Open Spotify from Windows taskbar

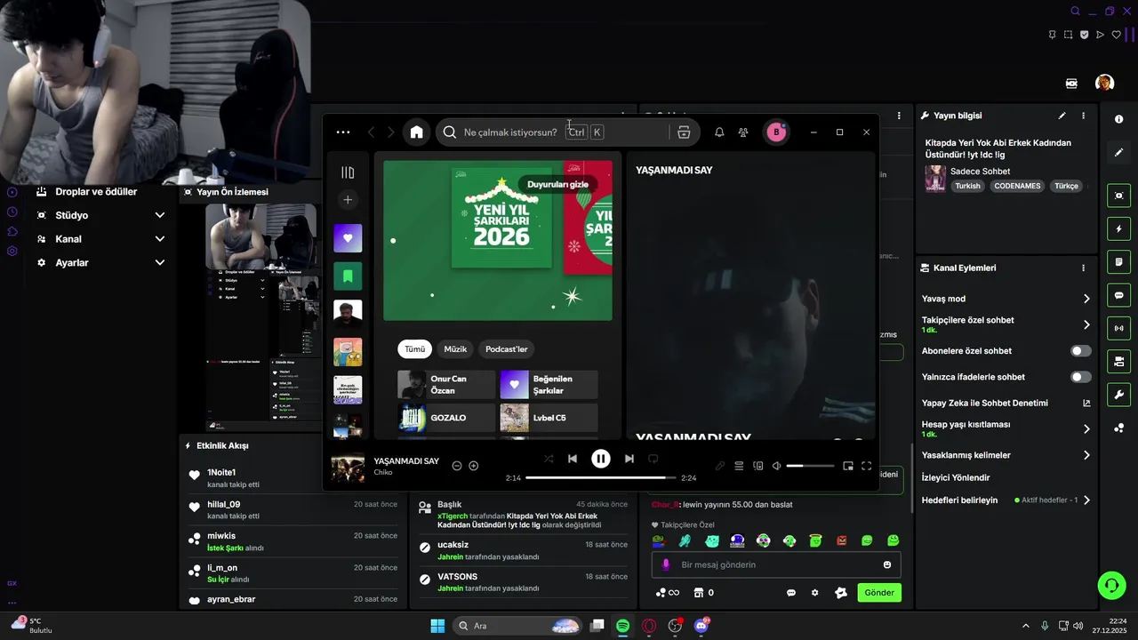pyautogui.click(x=623, y=626)
